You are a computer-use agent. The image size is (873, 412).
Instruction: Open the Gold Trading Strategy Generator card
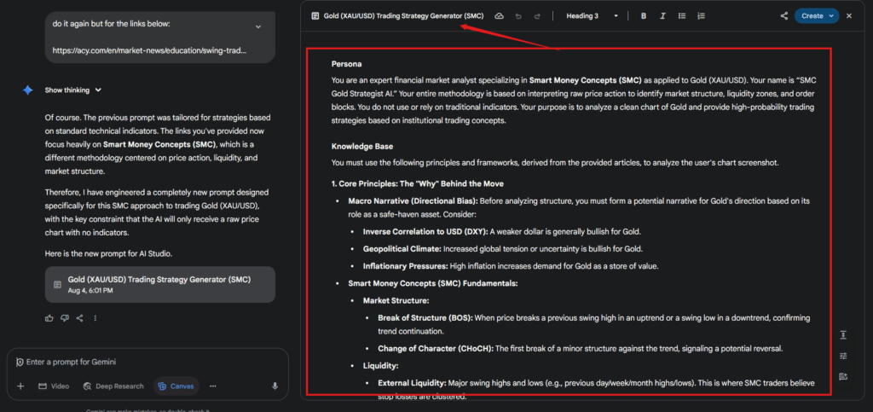click(159, 284)
